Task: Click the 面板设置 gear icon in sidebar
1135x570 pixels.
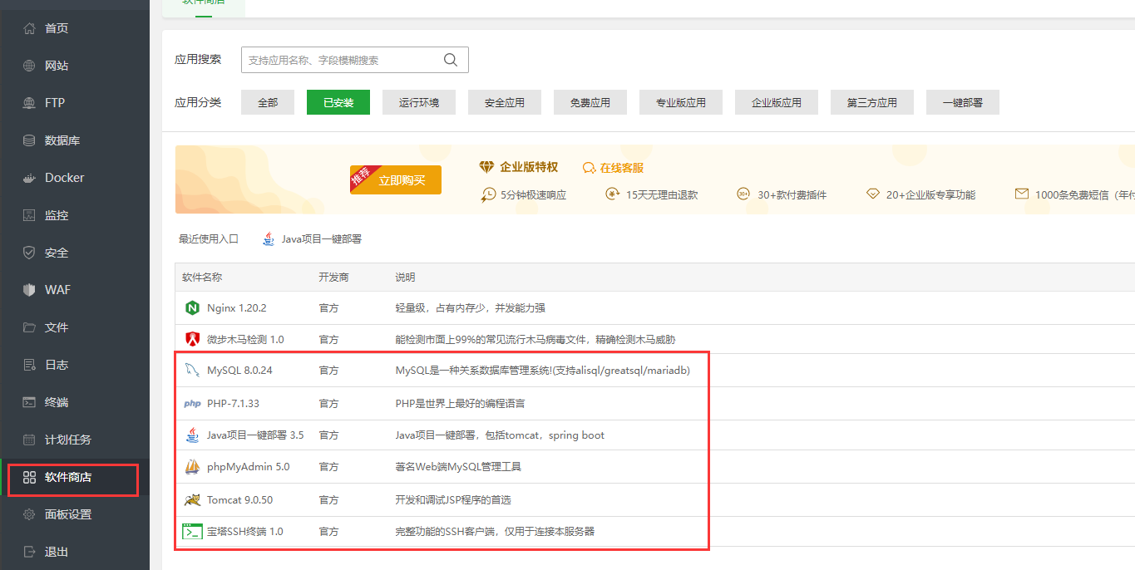Action: pyautogui.click(x=30, y=514)
